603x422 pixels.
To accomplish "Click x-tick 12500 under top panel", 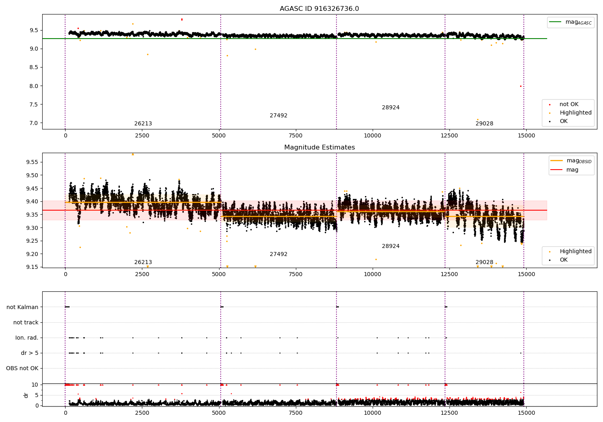I will 449,136.
